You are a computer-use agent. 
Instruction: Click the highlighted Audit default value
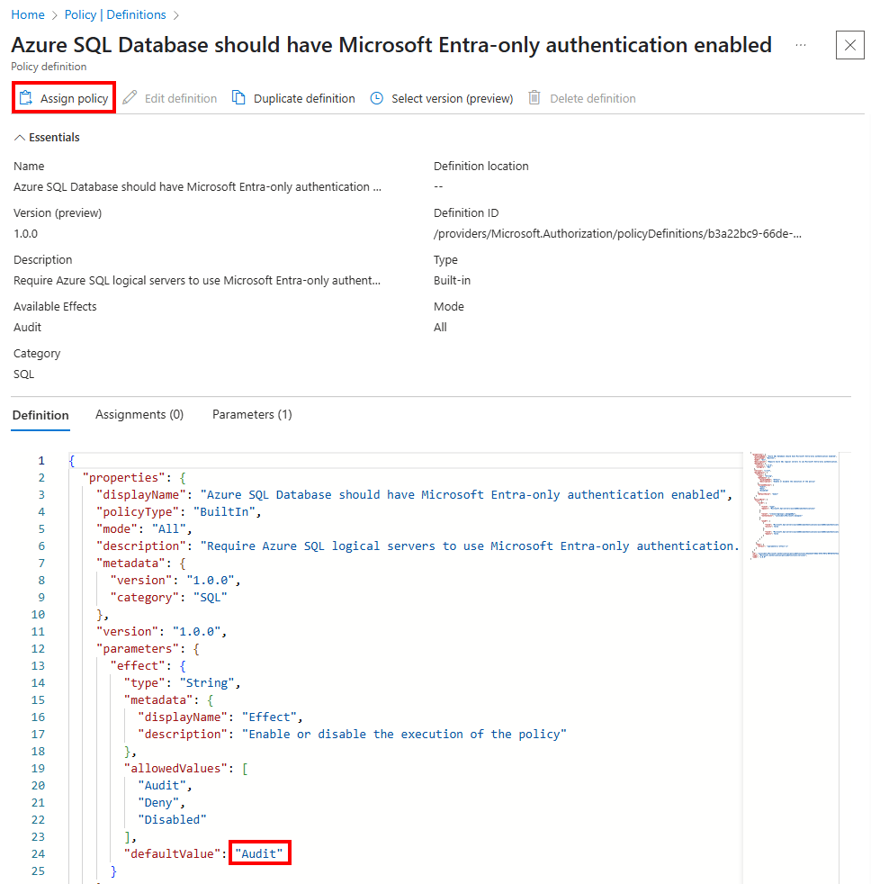259,852
